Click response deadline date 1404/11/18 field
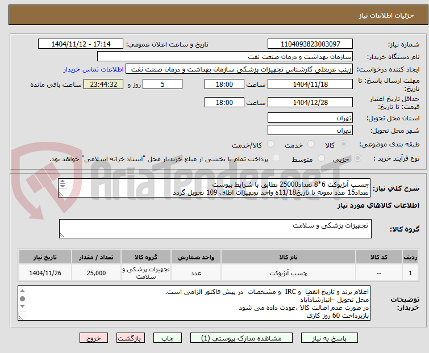Image resolution: width=429 pixels, height=353 pixels. 310,84
